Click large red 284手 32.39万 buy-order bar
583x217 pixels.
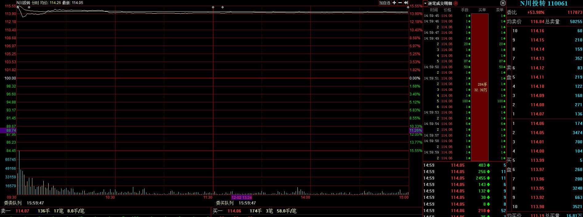pos(480,87)
